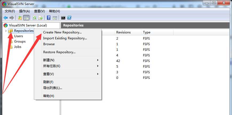Click FSFS in the row with 0 revisions
Screen dimensions: 232x115
tap(146, 78)
